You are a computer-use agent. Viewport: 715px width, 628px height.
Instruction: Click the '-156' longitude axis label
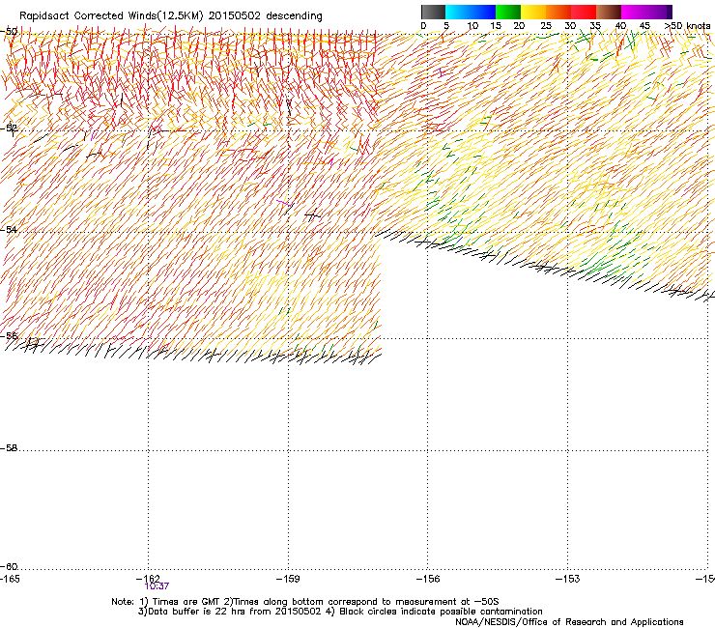tap(428, 579)
